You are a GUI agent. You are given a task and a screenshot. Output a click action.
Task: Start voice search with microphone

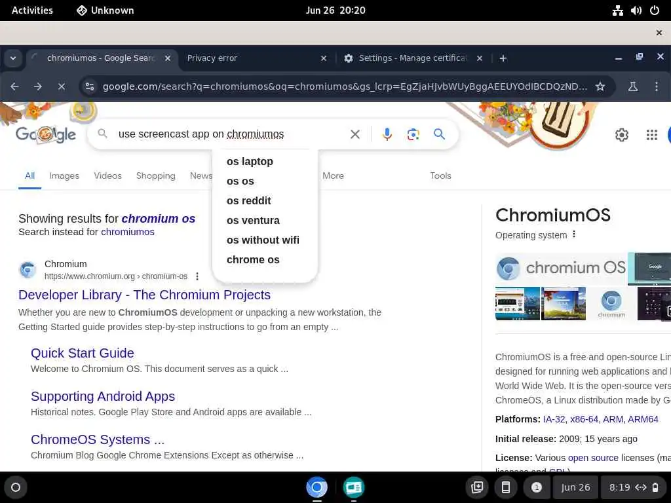pyautogui.click(x=387, y=134)
